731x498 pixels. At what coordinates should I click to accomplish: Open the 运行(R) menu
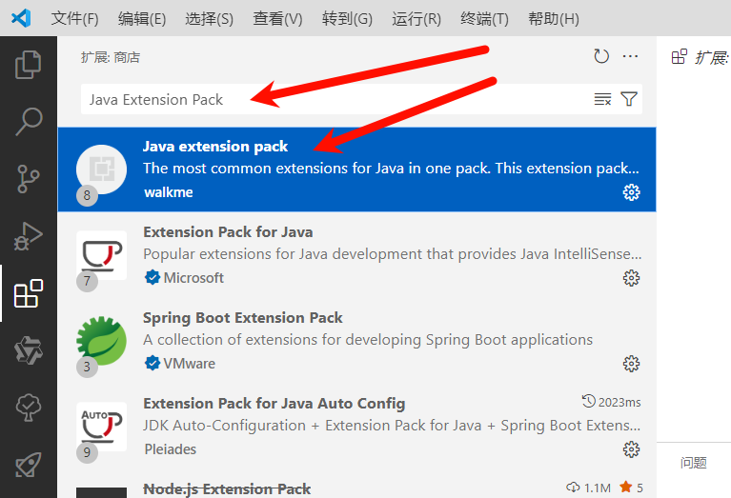tap(416, 19)
